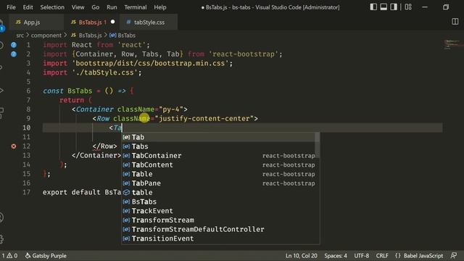Open problems count in status bar
This screenshot has width=464, height=261.
(9, 256)
